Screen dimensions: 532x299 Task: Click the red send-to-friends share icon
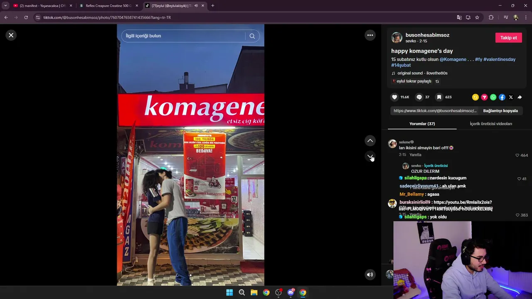pos(484,97)
